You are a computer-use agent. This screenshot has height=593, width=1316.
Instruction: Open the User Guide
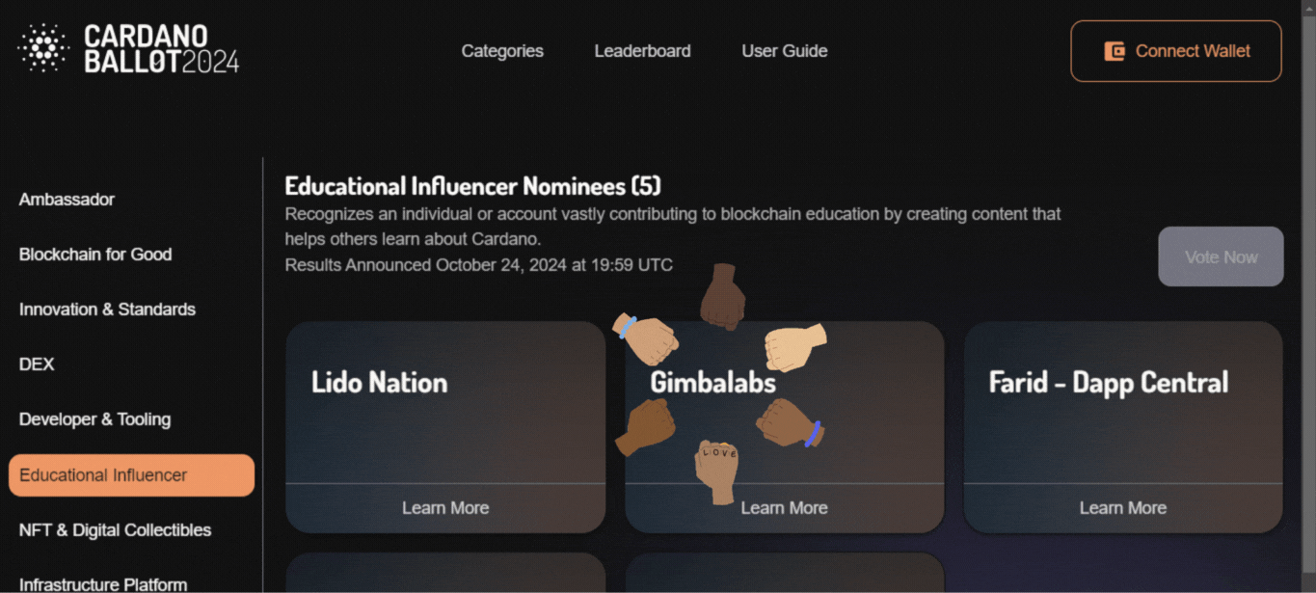[785, 51]
